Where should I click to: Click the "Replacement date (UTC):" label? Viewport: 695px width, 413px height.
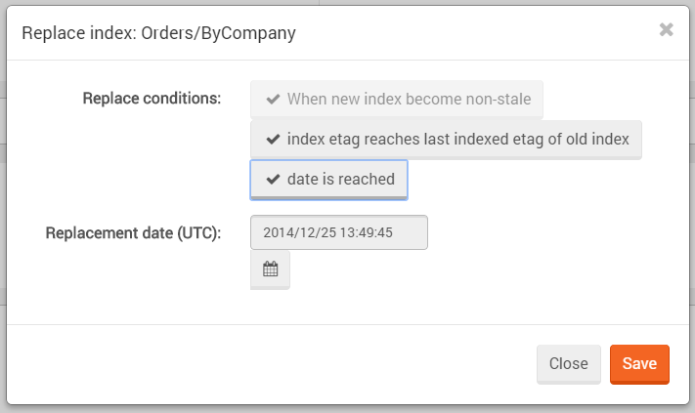[x=133, y=232]
